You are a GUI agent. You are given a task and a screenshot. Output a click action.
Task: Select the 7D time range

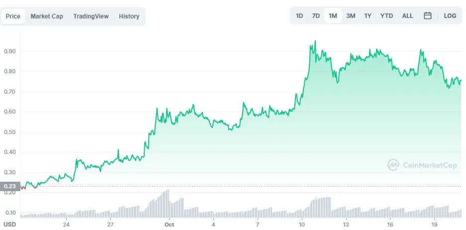[x=316, y=16]
